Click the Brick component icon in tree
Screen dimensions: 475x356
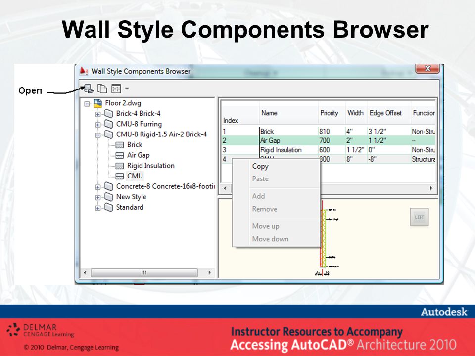click(120, 145)
